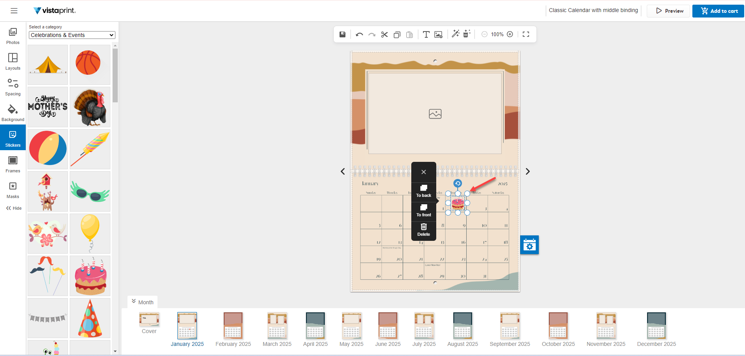Image resolution: width=745 pixels, height=356 pixels.
Task: Cut the selected sticker with scissors
Action: tap(384, 35)
